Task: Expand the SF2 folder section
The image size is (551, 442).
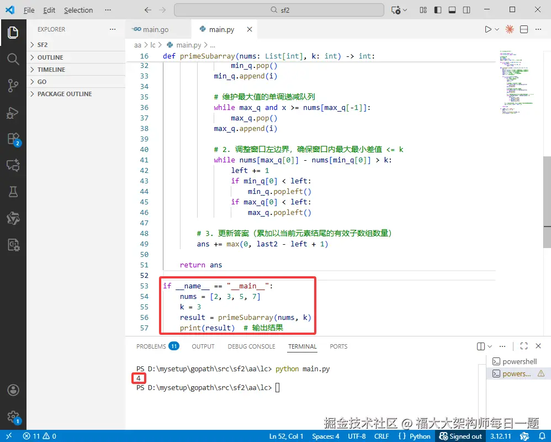Action: [x=76, y=45]
